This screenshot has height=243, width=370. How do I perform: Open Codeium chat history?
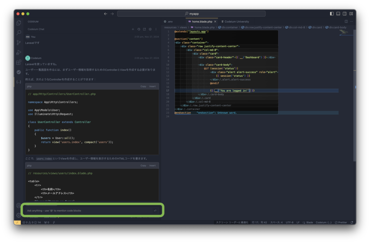pyautogui.click(x=139, y=29)
